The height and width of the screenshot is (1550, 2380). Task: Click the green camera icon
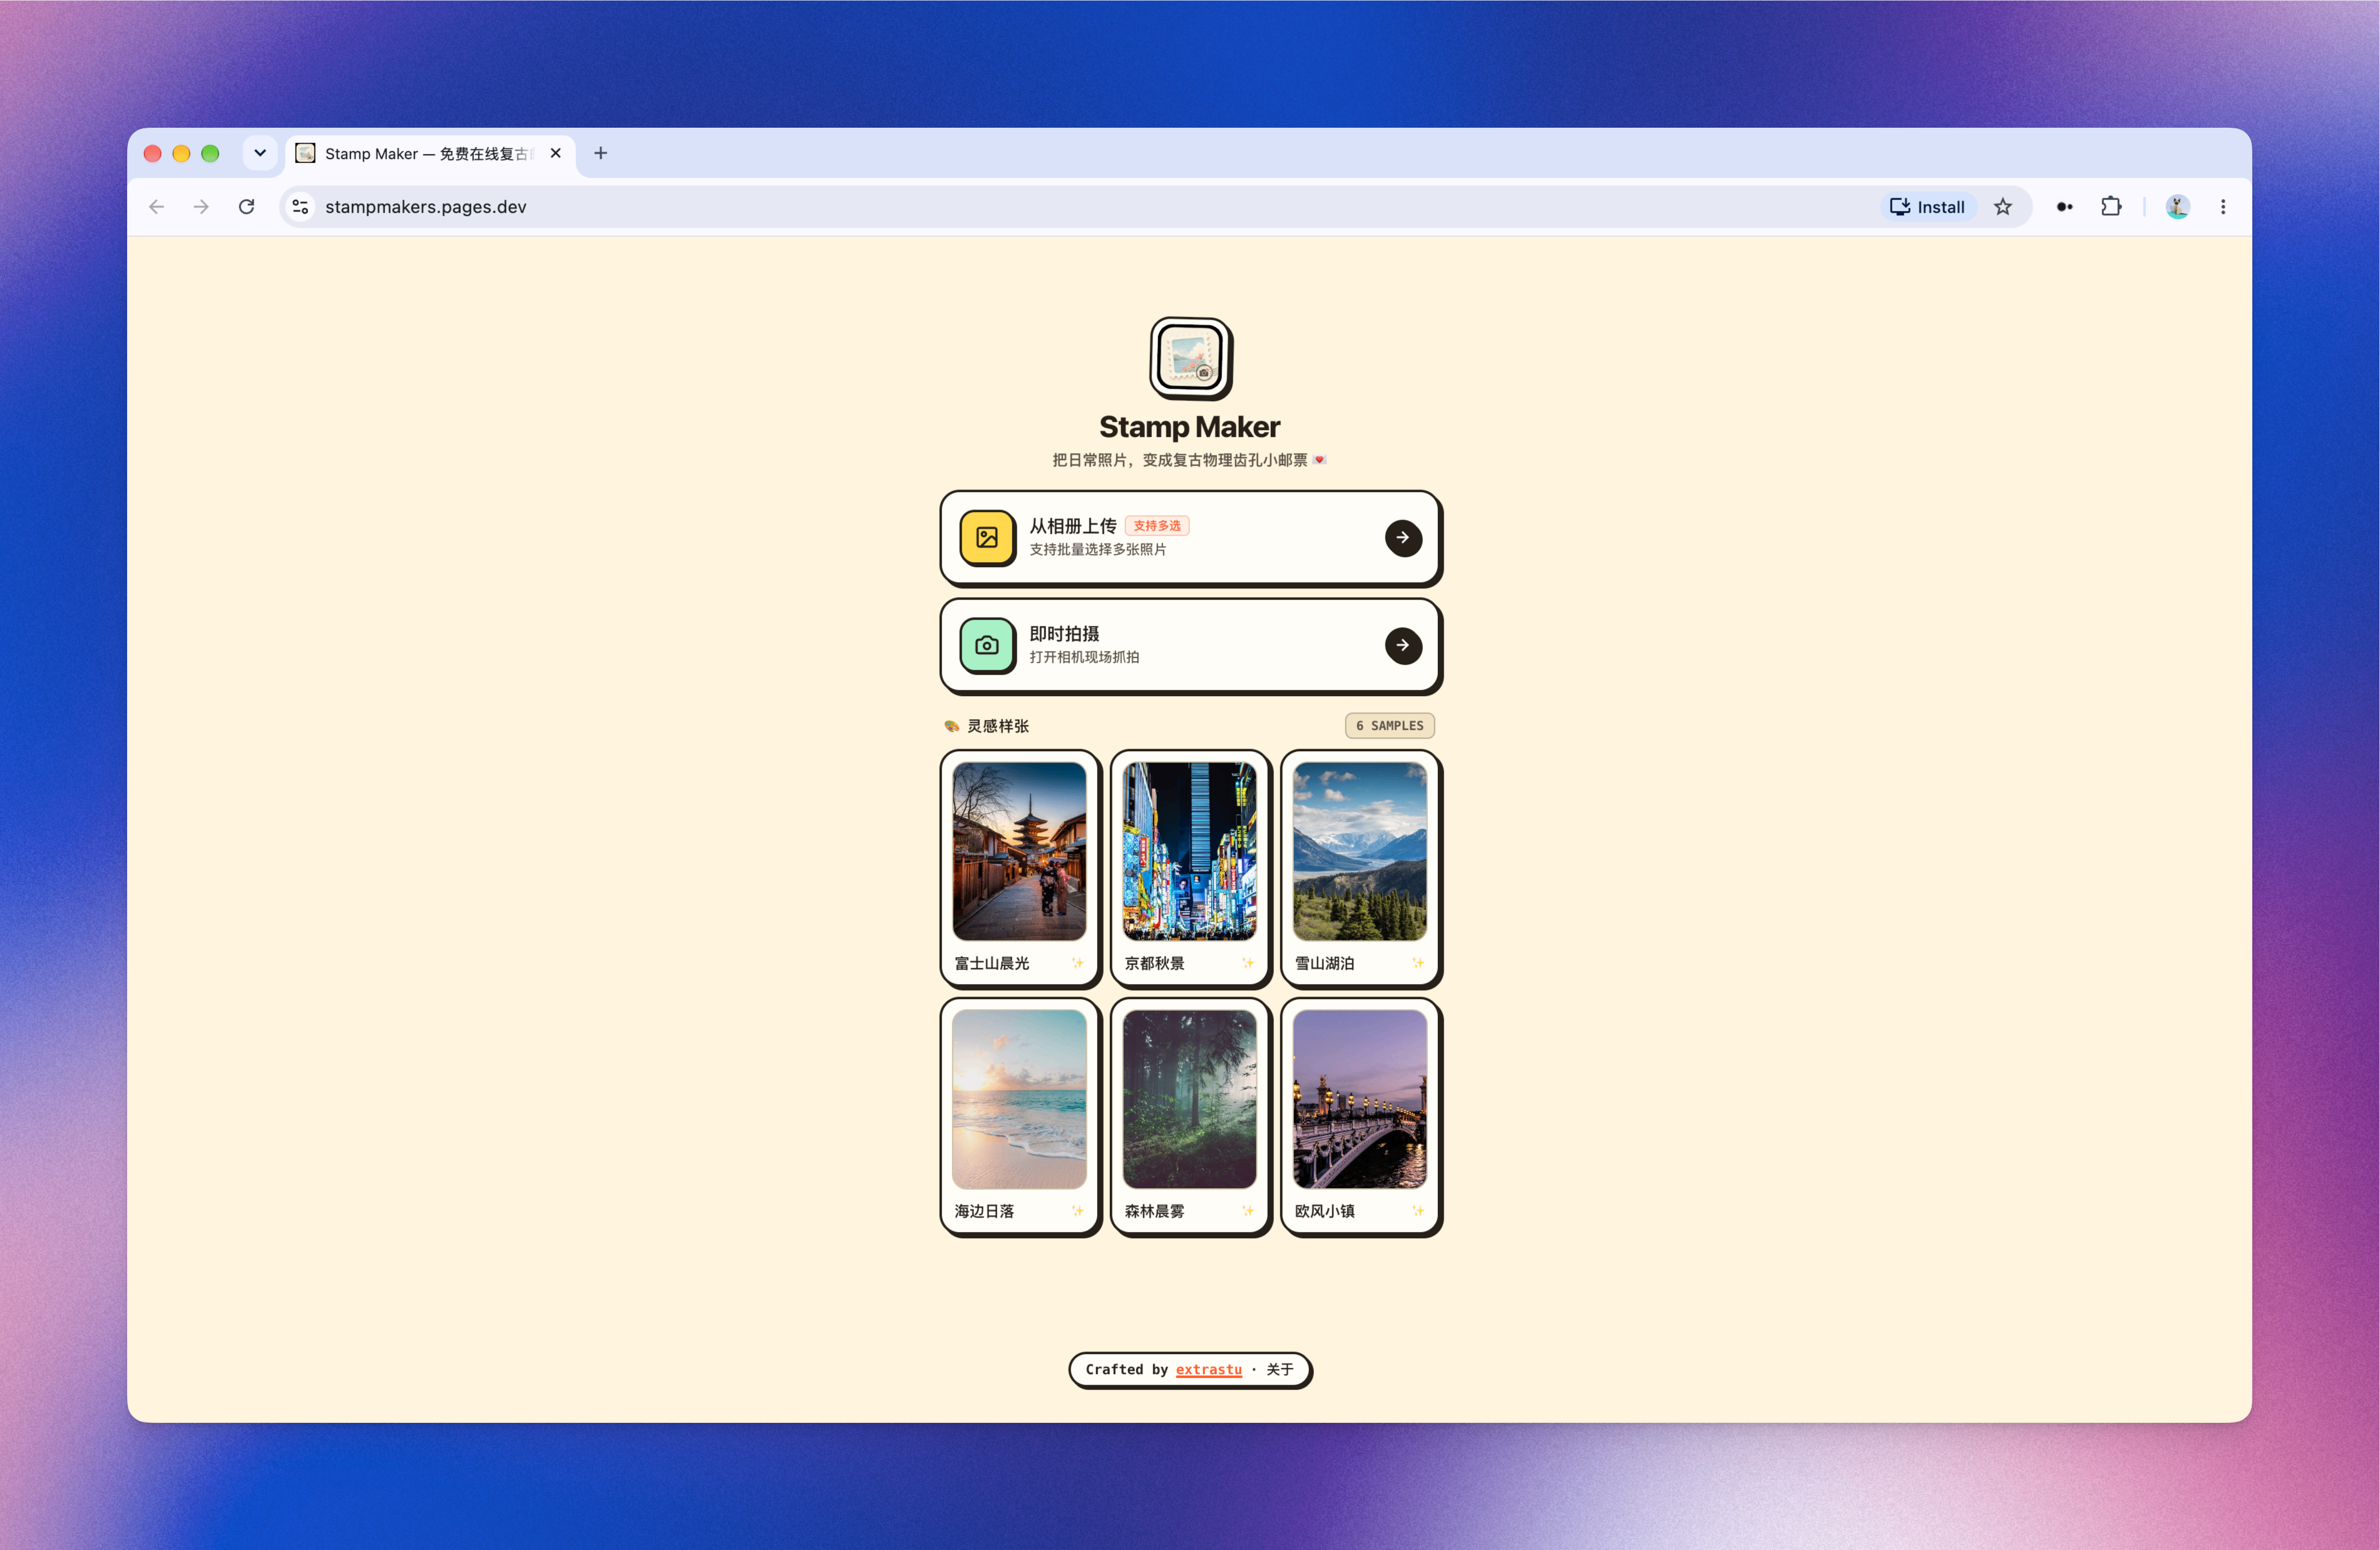tap(987, 646)
